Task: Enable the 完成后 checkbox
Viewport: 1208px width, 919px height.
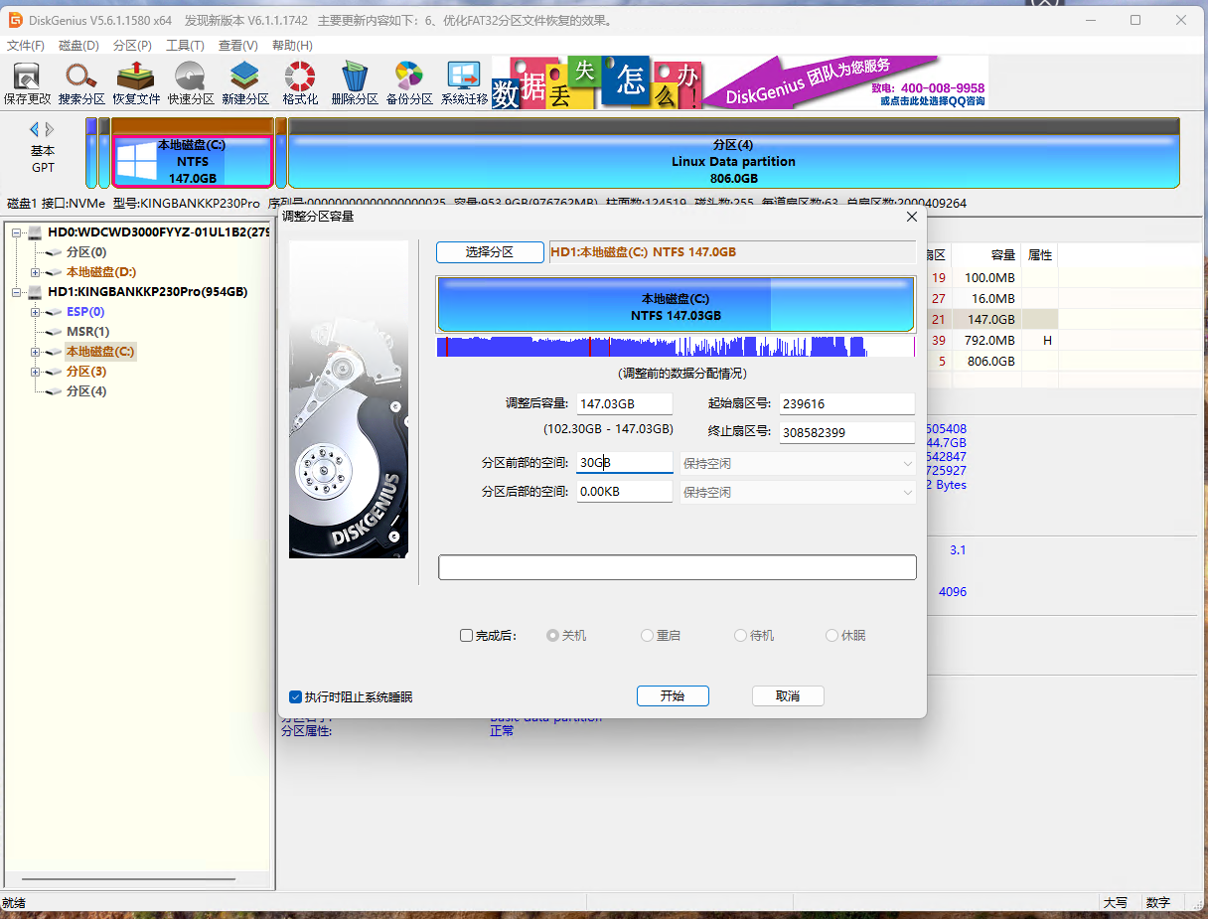Action: click(467, 636)
